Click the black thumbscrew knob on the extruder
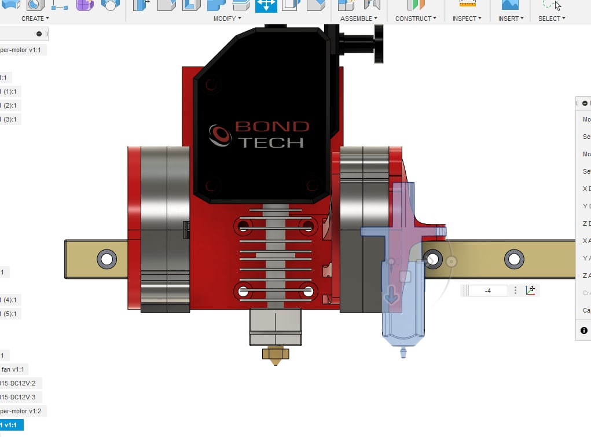 pos(379,45)
